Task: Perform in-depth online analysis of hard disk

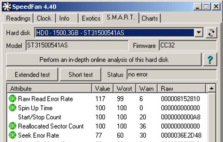Action: (x=104, y=59)
